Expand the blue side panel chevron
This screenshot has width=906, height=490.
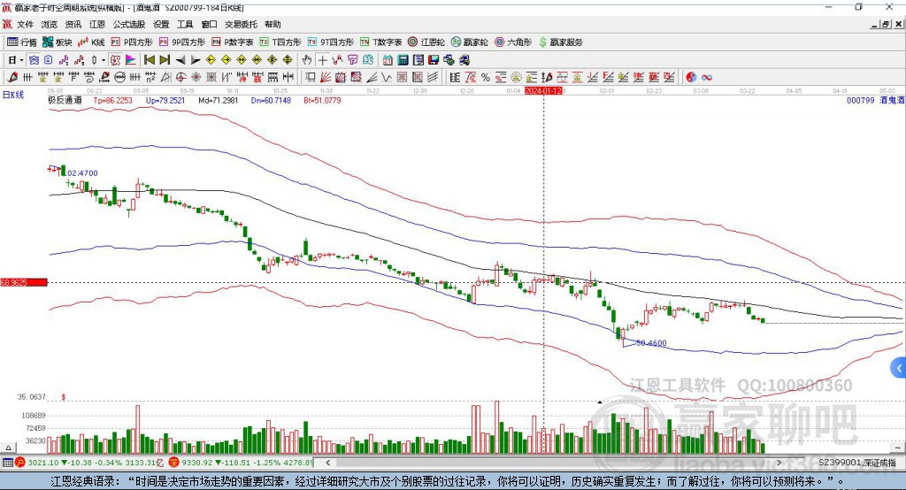pos(899,368)
